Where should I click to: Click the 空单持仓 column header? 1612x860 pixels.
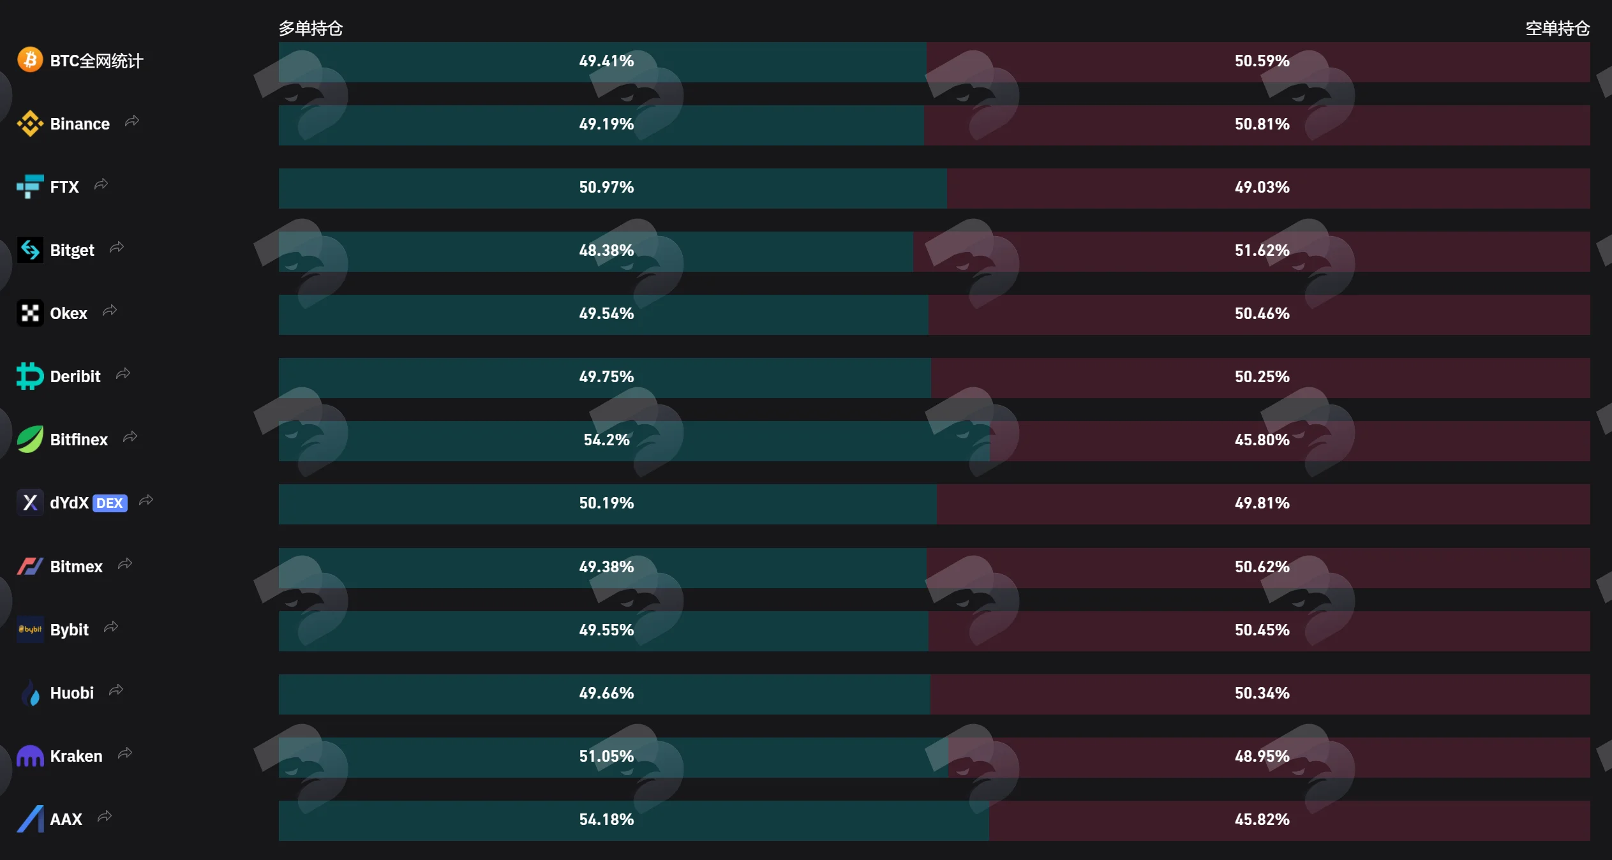point(1558,28)
